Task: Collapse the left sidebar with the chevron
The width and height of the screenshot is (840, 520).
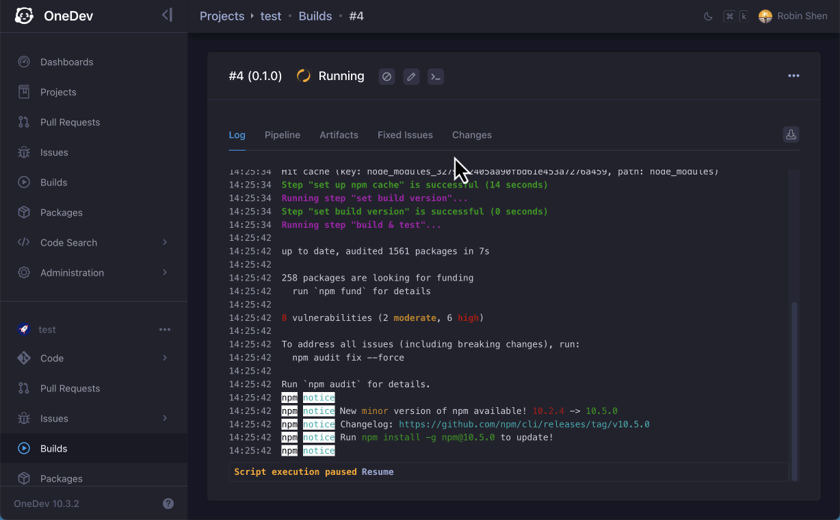Action: pos(168,16)
